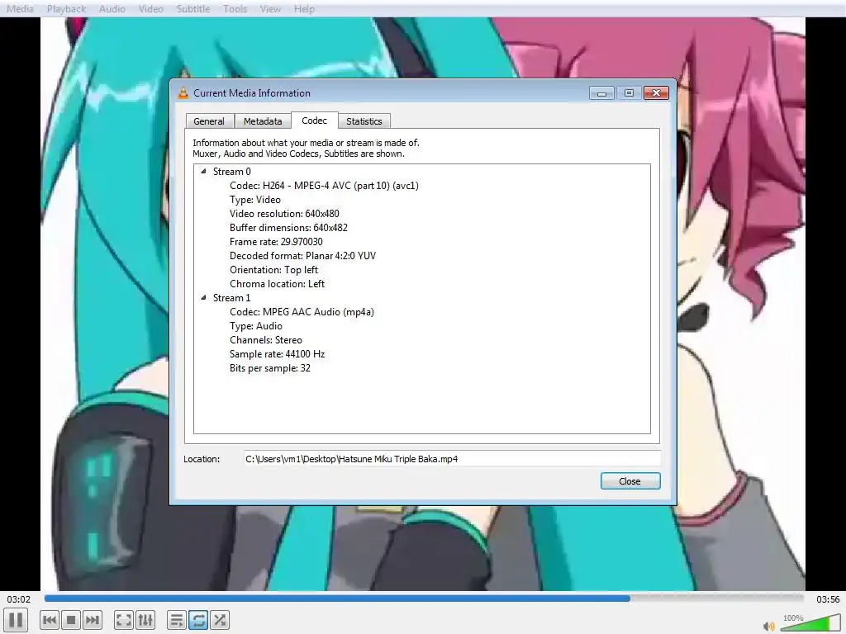
Task: Select 'Sample rate: 44100 Hz' row
Action: 278,353
